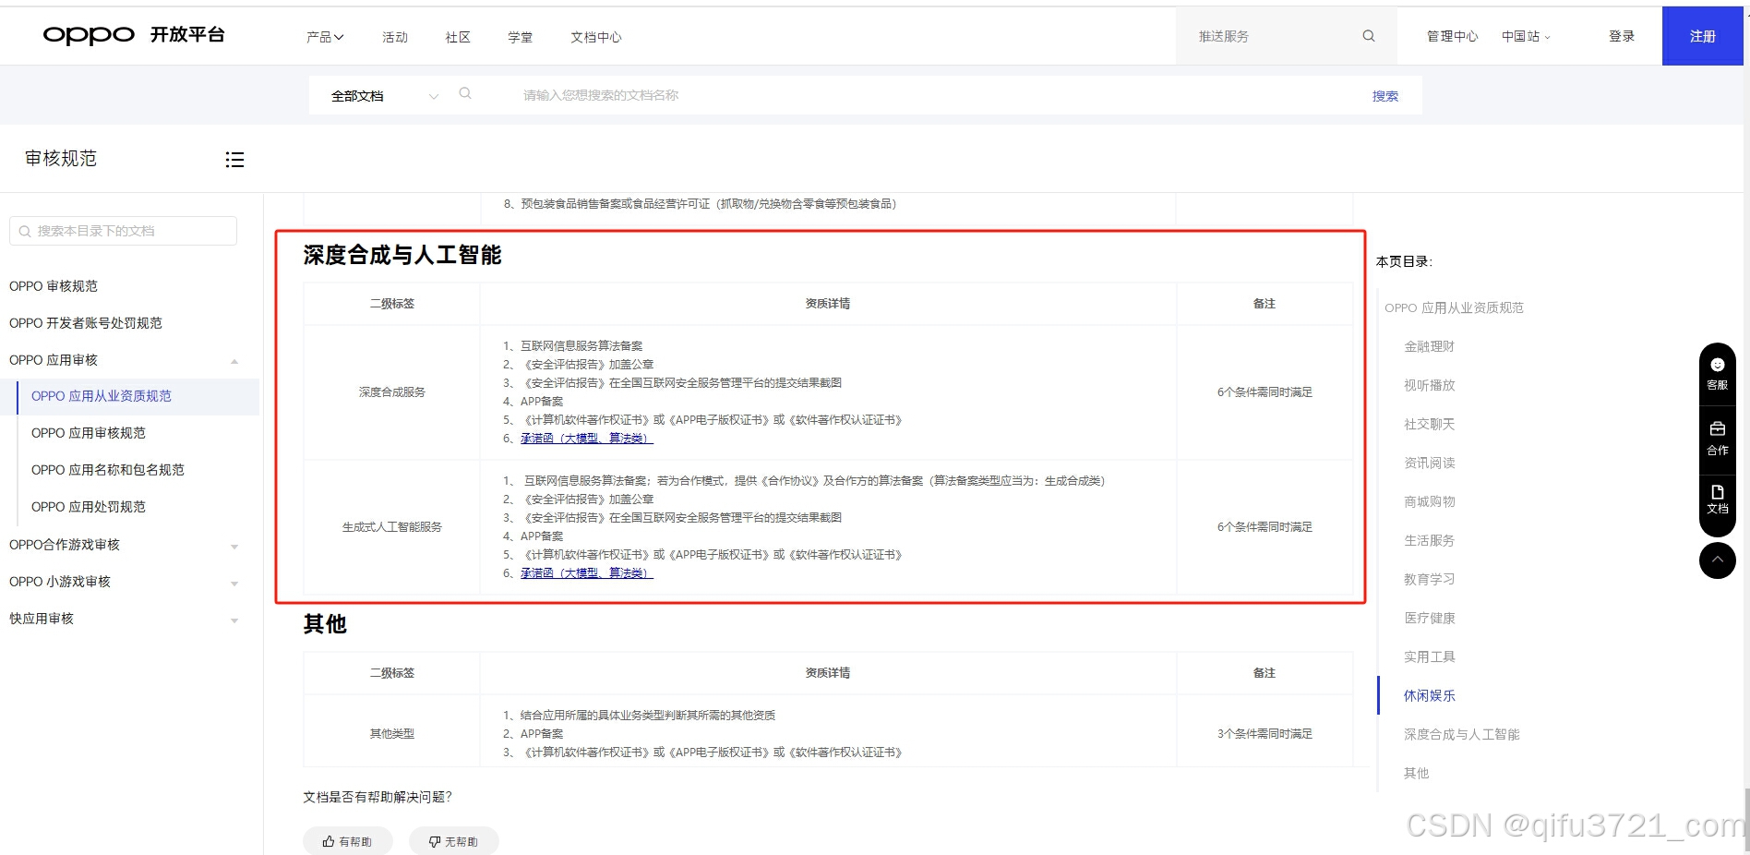Jump to 生活服务 section
Image resolution: width=1750 pixels, height=855 pixels.
(x=1429, y=540)
